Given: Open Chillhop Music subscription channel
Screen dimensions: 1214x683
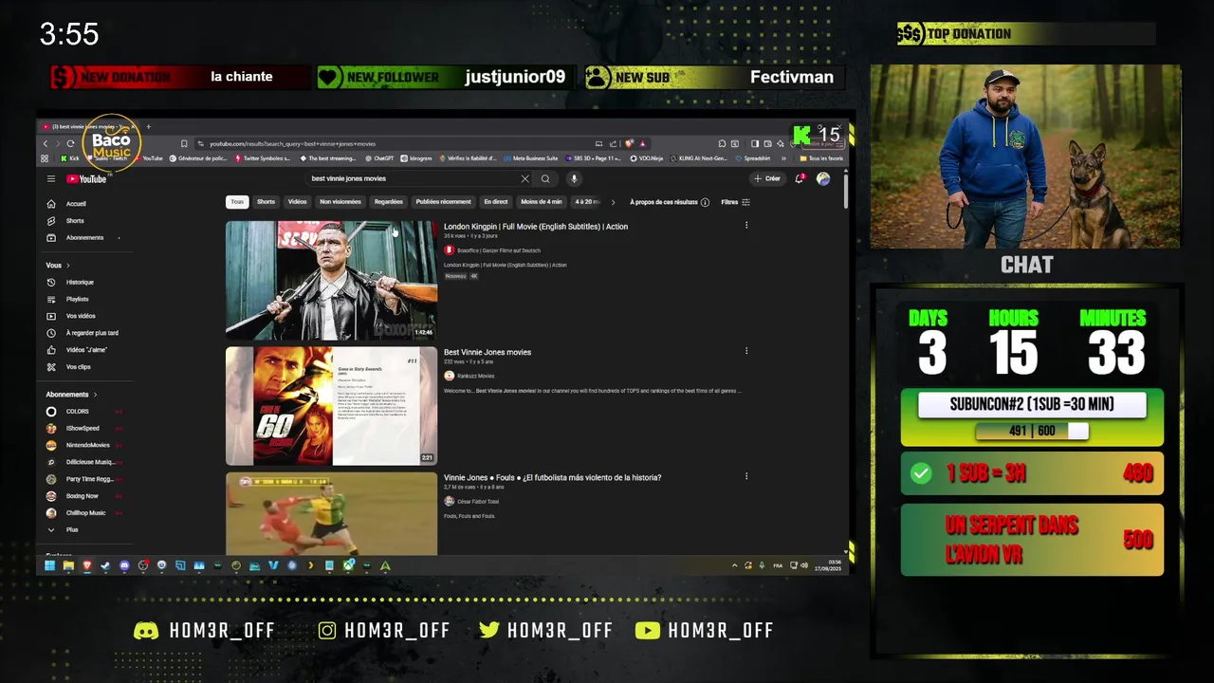Looking at the screenshot, I should 85,513.
